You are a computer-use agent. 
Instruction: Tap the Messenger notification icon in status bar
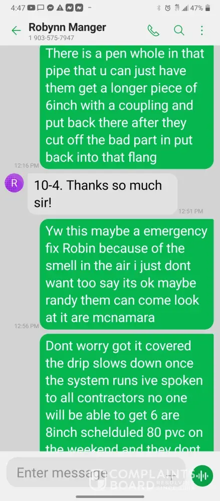50,8
